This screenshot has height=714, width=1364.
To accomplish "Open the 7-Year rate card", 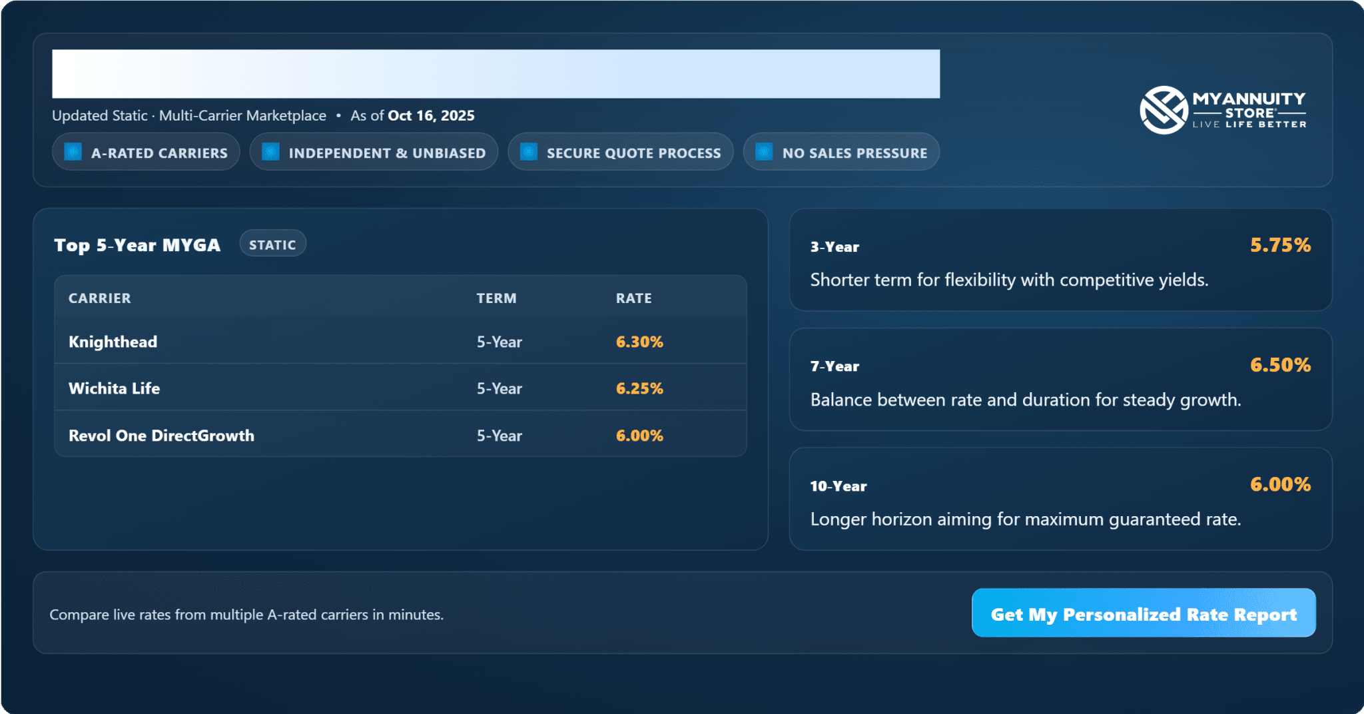I will [x=1060, y=380].
